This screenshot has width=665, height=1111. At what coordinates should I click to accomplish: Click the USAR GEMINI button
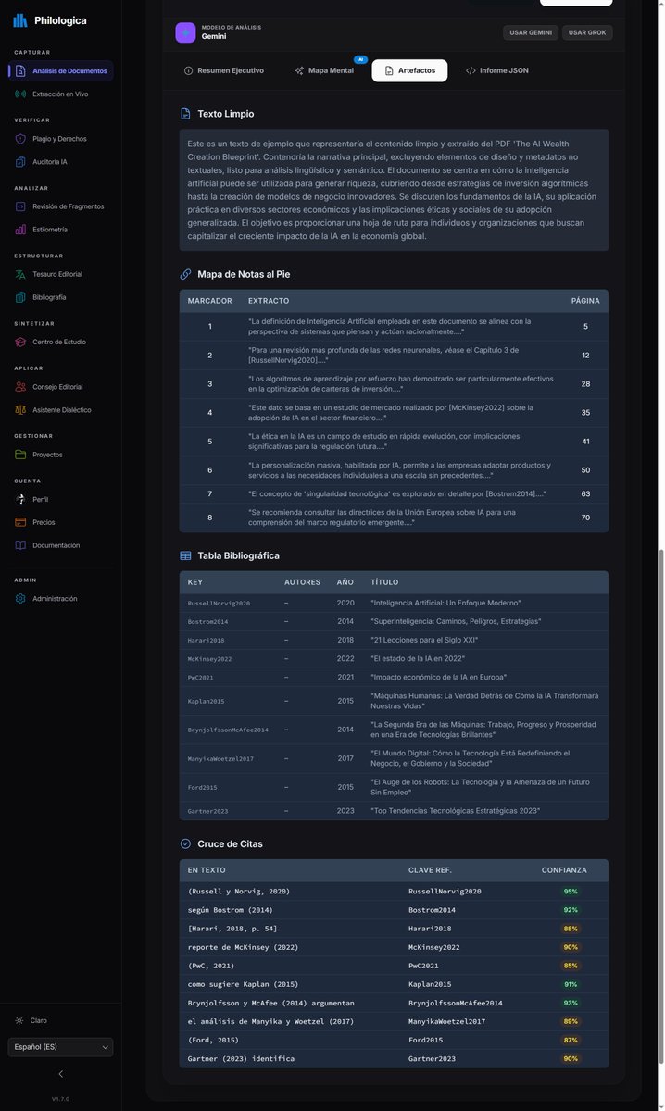[530, 32]
